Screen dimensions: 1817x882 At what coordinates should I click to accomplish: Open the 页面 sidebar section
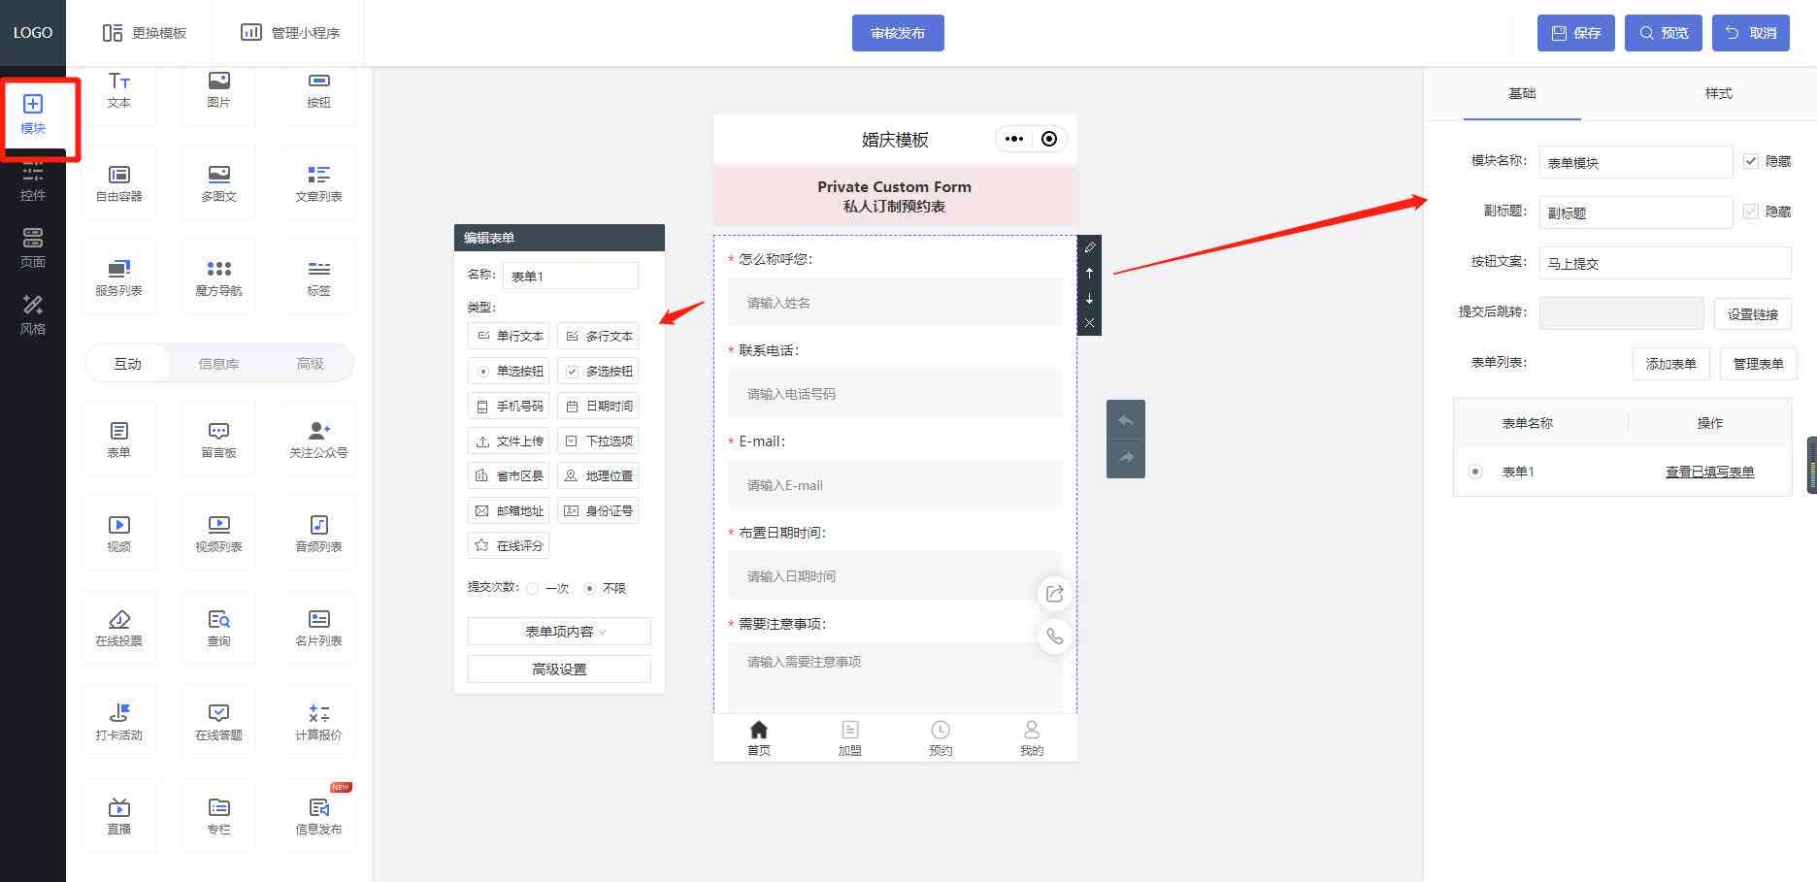(33, 248)
